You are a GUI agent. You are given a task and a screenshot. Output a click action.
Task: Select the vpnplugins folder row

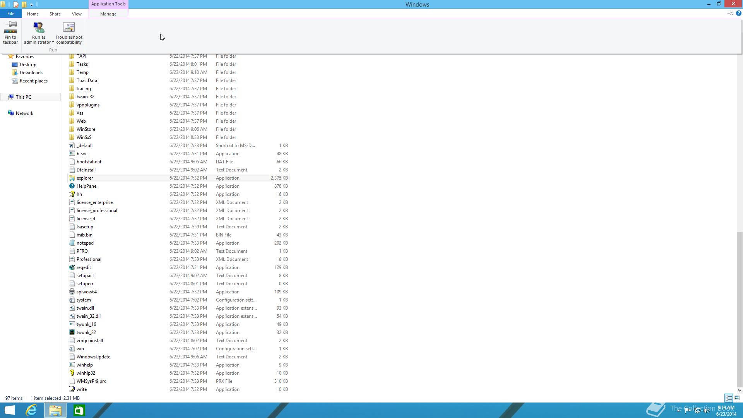coord(178,105)
